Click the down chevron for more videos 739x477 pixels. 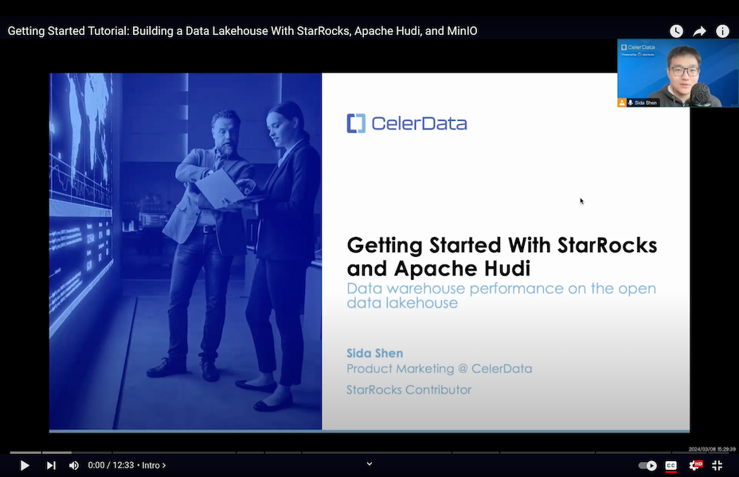click(369, 463)
